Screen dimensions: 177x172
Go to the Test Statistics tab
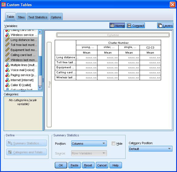(38, 17)
